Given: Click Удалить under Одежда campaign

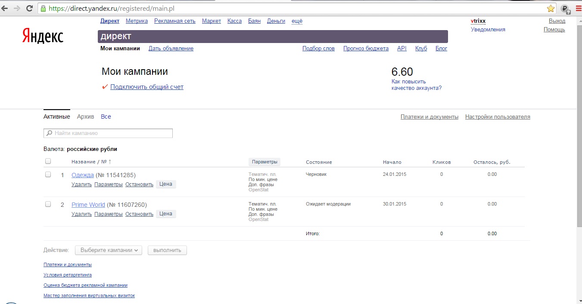Looking at the screenshot, I should coord(81,184).
